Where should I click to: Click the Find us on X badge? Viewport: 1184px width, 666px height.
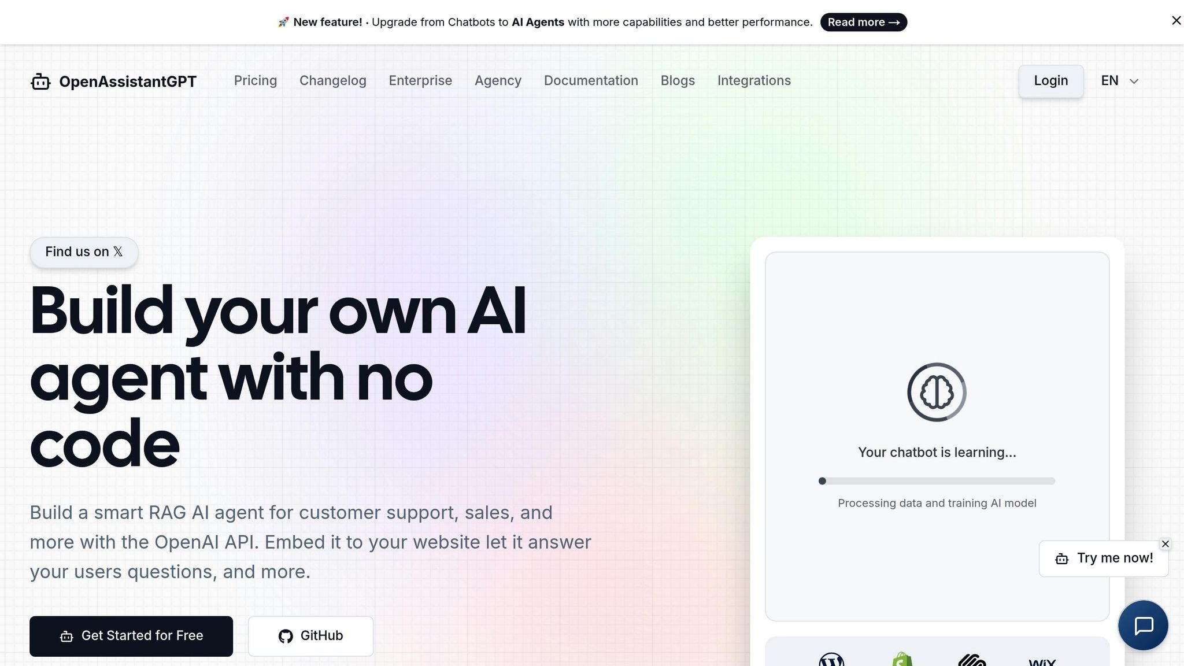coord(83,251)
